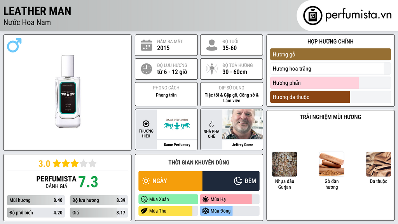398x224 pixels.
Task: Click the perfumista.vn site name
Action: (x=358, y=15)
